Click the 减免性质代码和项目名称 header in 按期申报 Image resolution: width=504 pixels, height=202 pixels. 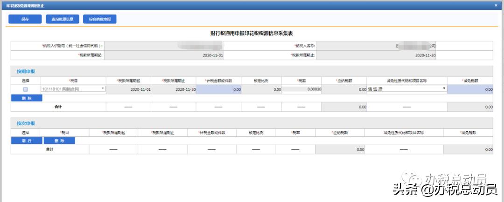pos(406,81)
